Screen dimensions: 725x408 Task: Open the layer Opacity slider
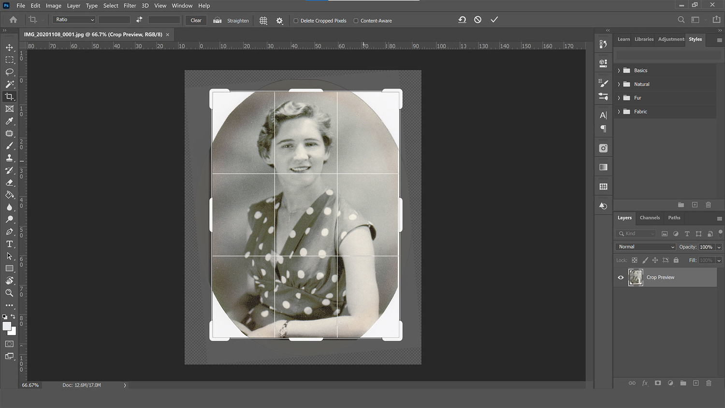pyautogui.click(x=718, y=247)
